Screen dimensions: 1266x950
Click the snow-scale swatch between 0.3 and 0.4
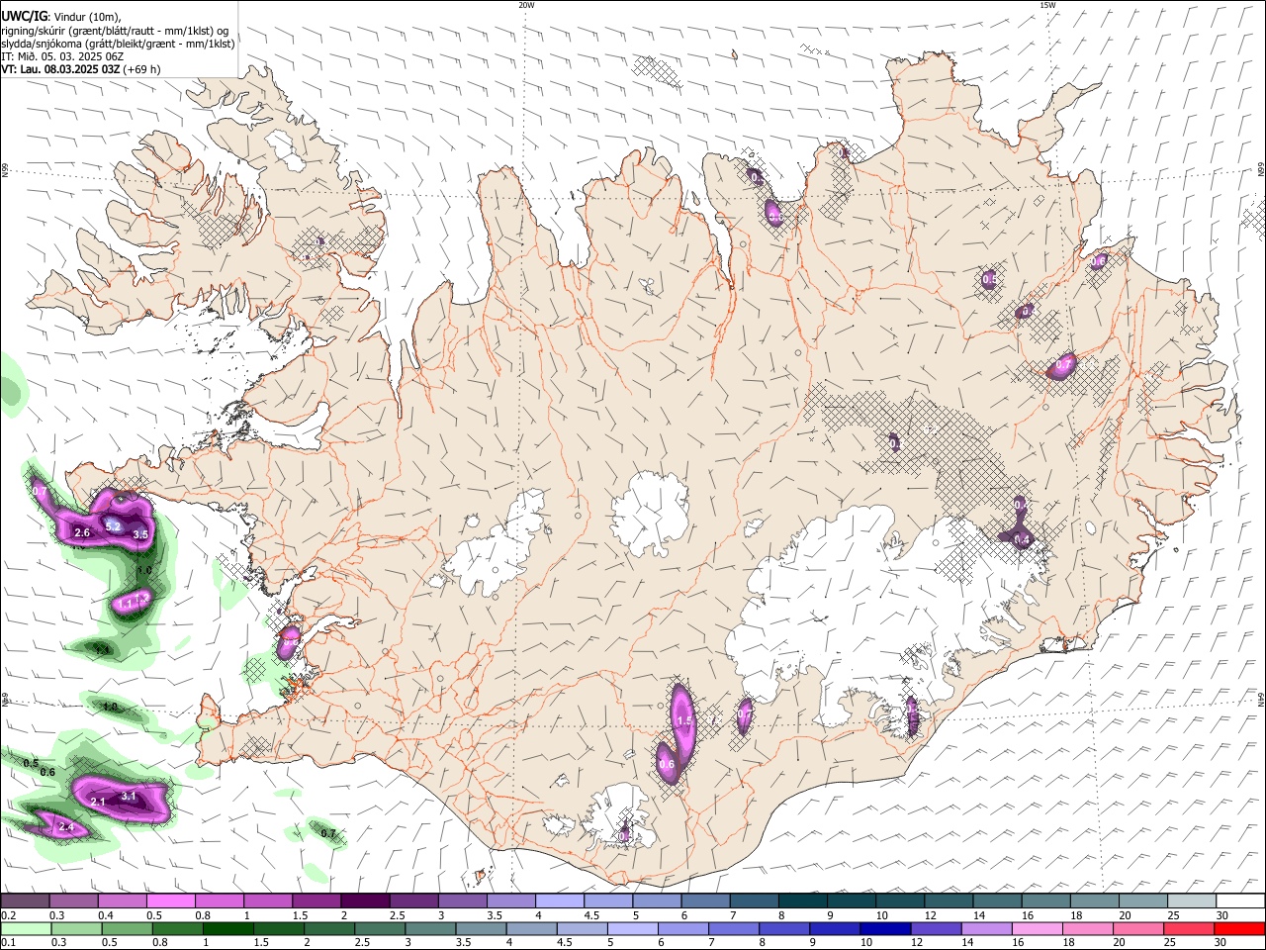pyautogui.click(x=73, y=901)
